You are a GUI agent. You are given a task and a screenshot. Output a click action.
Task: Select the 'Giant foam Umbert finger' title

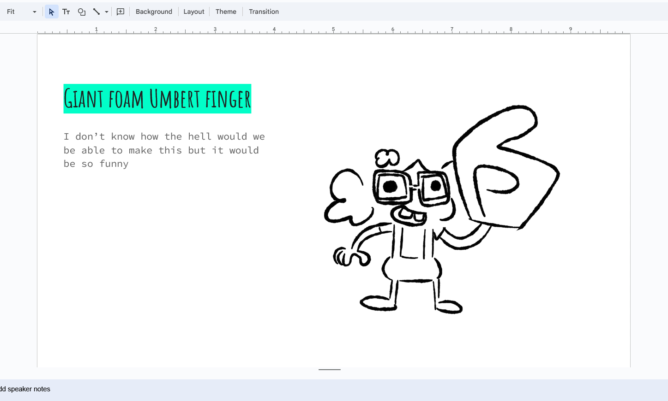157,99
